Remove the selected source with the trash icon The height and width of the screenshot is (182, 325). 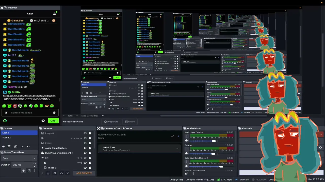coord(48,173)
